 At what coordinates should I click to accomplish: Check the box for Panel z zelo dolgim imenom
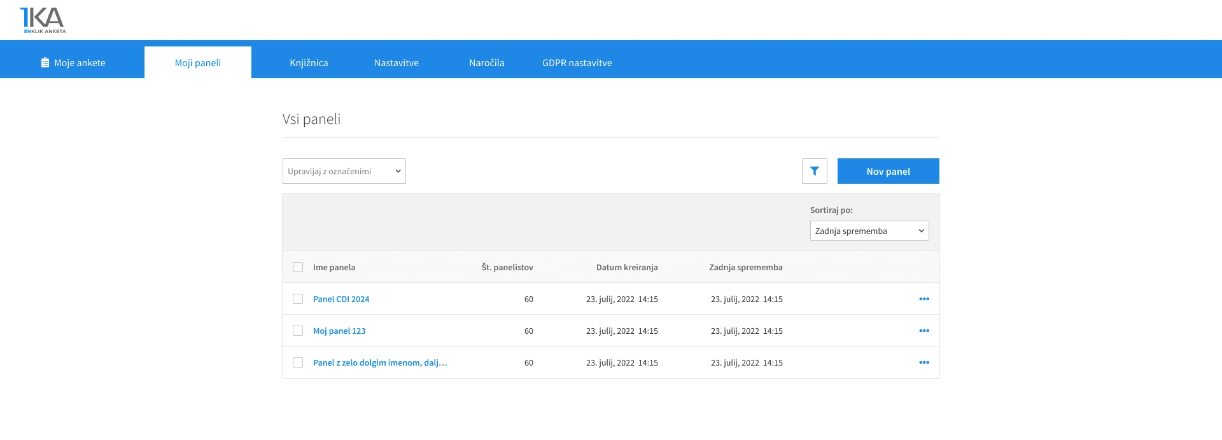[x=298, y=362]
